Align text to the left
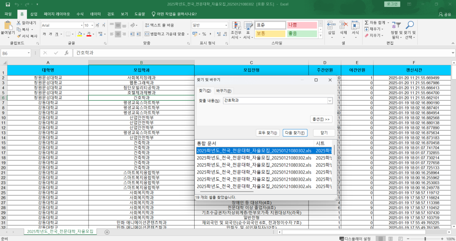456x241 pixels. [112, 34]
